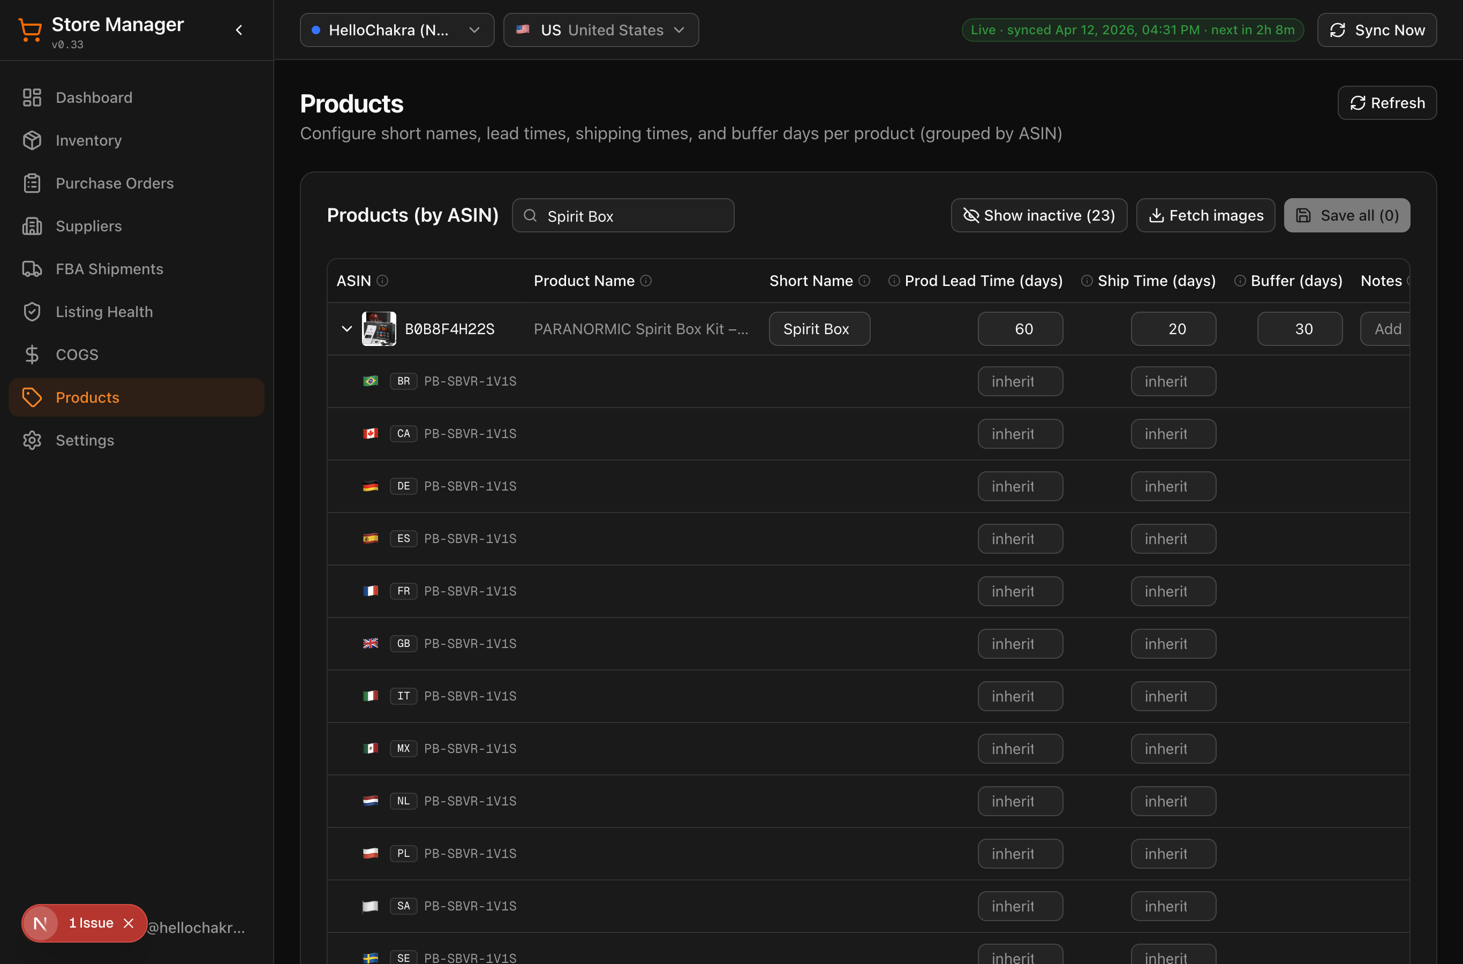This screenshot has width=1463, height=964.
Task: Click the SA marketplace badge
Action: (x=403, y=906)
